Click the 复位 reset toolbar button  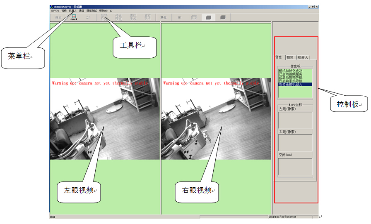[x=163, y=17]
